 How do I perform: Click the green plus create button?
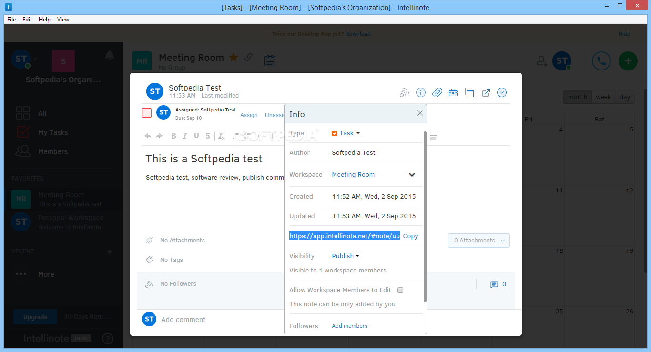point(628,61)
